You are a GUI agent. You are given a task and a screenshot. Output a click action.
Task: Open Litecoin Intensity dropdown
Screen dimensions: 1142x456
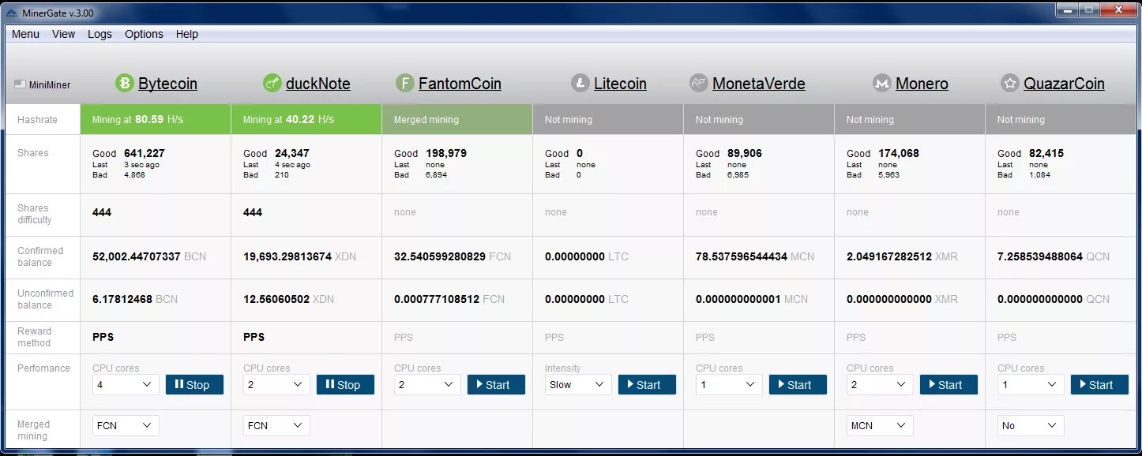(578, 384)
